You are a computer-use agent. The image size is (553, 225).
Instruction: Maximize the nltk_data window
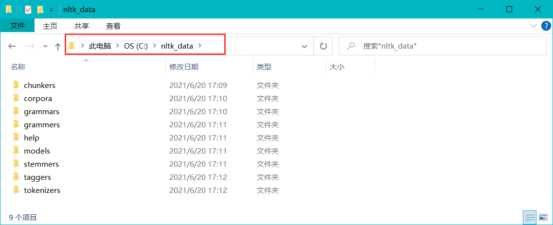tap(509, 10)
